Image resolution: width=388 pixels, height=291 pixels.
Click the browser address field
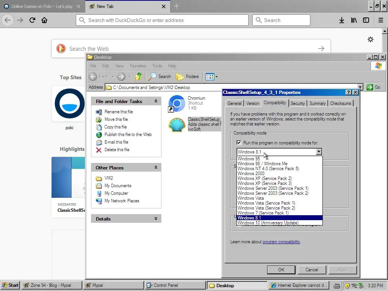162,20
